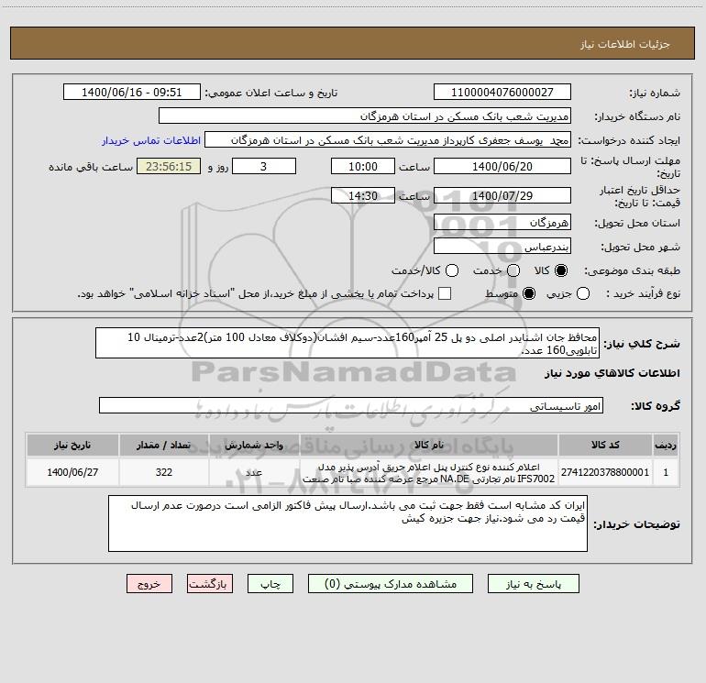
Task: Select the 'کالا' radio button
Action: (x=561, y=270)
